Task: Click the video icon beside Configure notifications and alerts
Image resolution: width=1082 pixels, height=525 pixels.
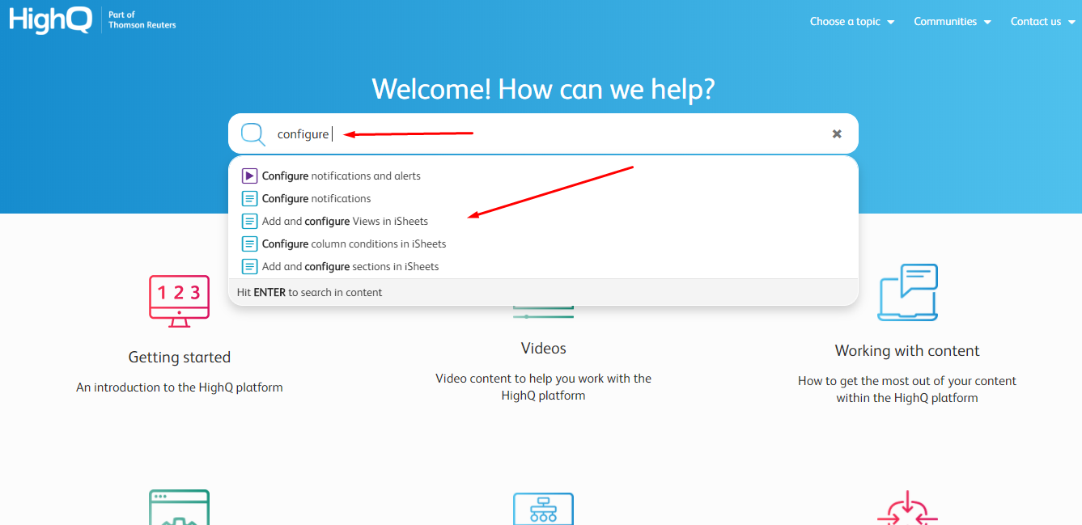Action: [249, 176]
